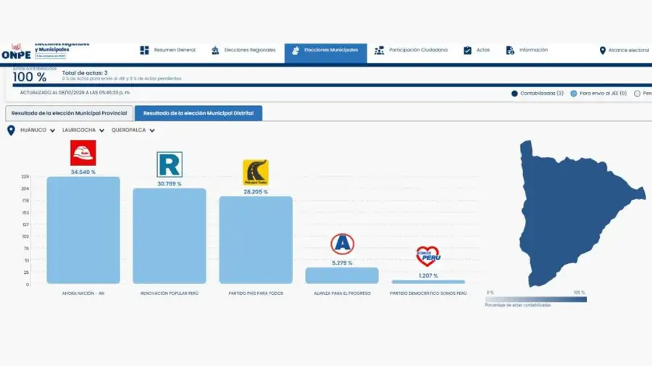The image size is (652, 366).
Task: Click the Porcentaje de actas contabilizadas caption
Action: tap(518, 305)
